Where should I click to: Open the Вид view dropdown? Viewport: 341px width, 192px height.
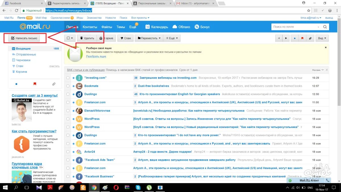322,38
